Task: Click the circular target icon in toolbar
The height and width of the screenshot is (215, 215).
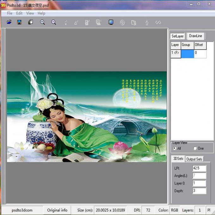Action: (122, 22)
